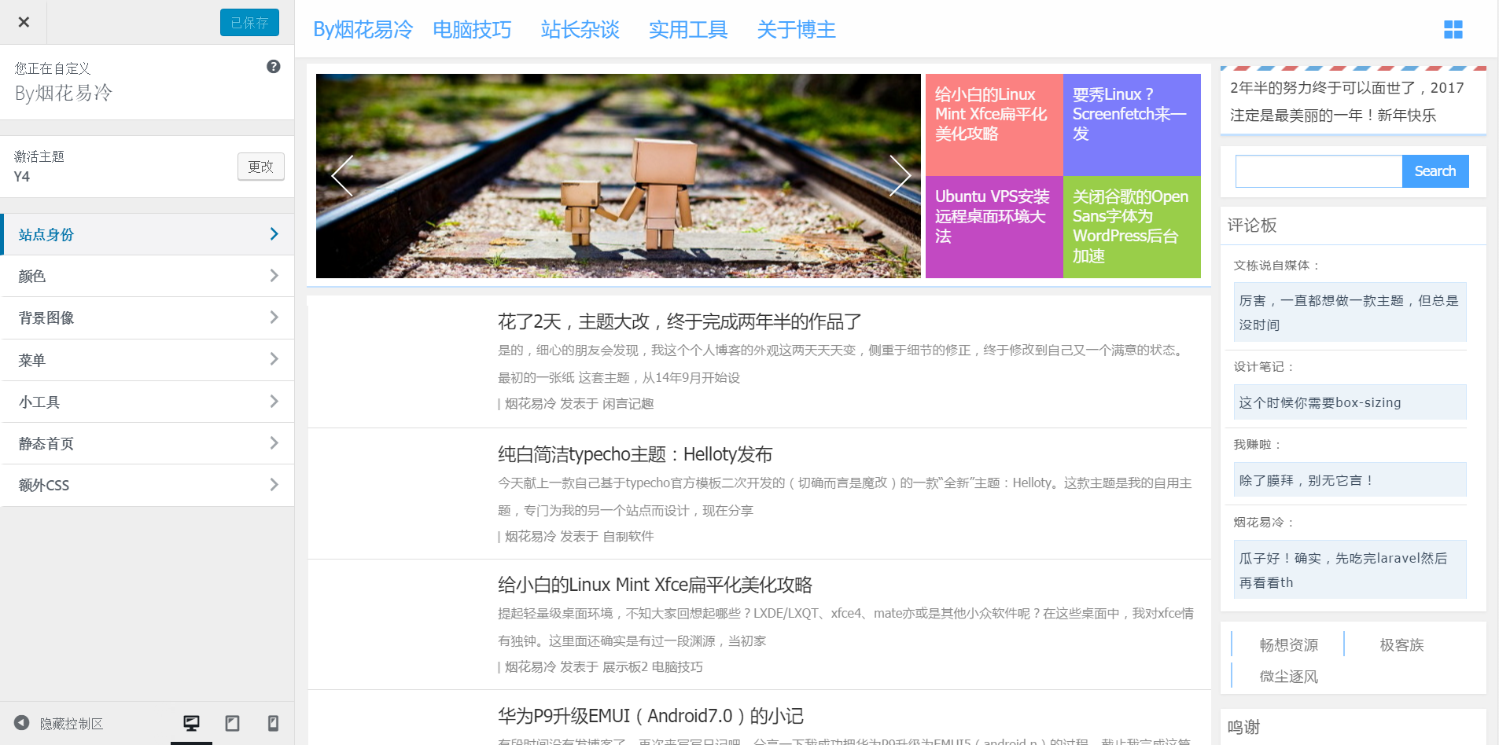Click the slider previous arrow

point(342,175)
